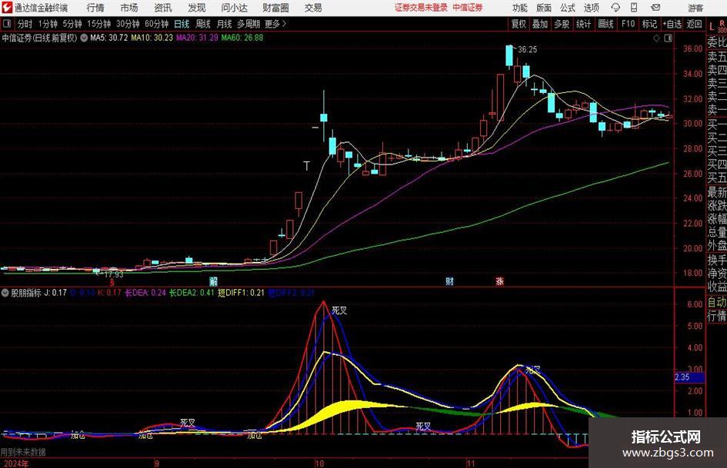Open the customer service headset icon
Image resolution: width=727 pixels, height=468 pixels.
point(615,8)
